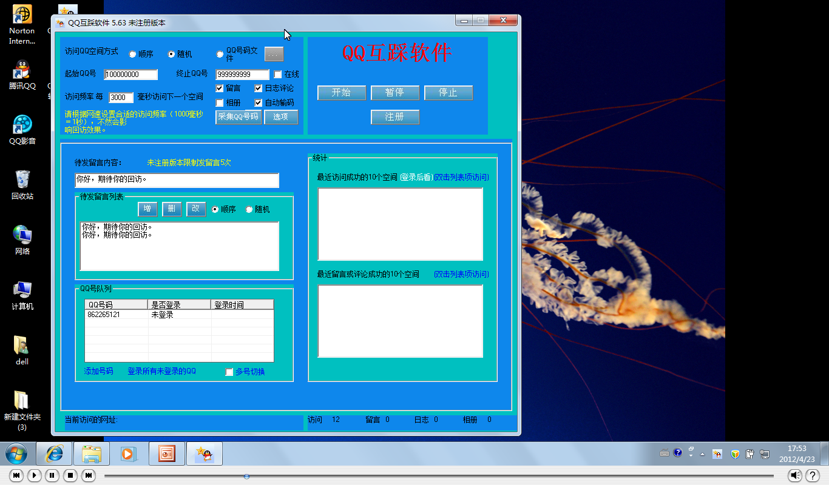Enable the 相册 checkbox
The image size is (829, 485).
click(220, 103)
